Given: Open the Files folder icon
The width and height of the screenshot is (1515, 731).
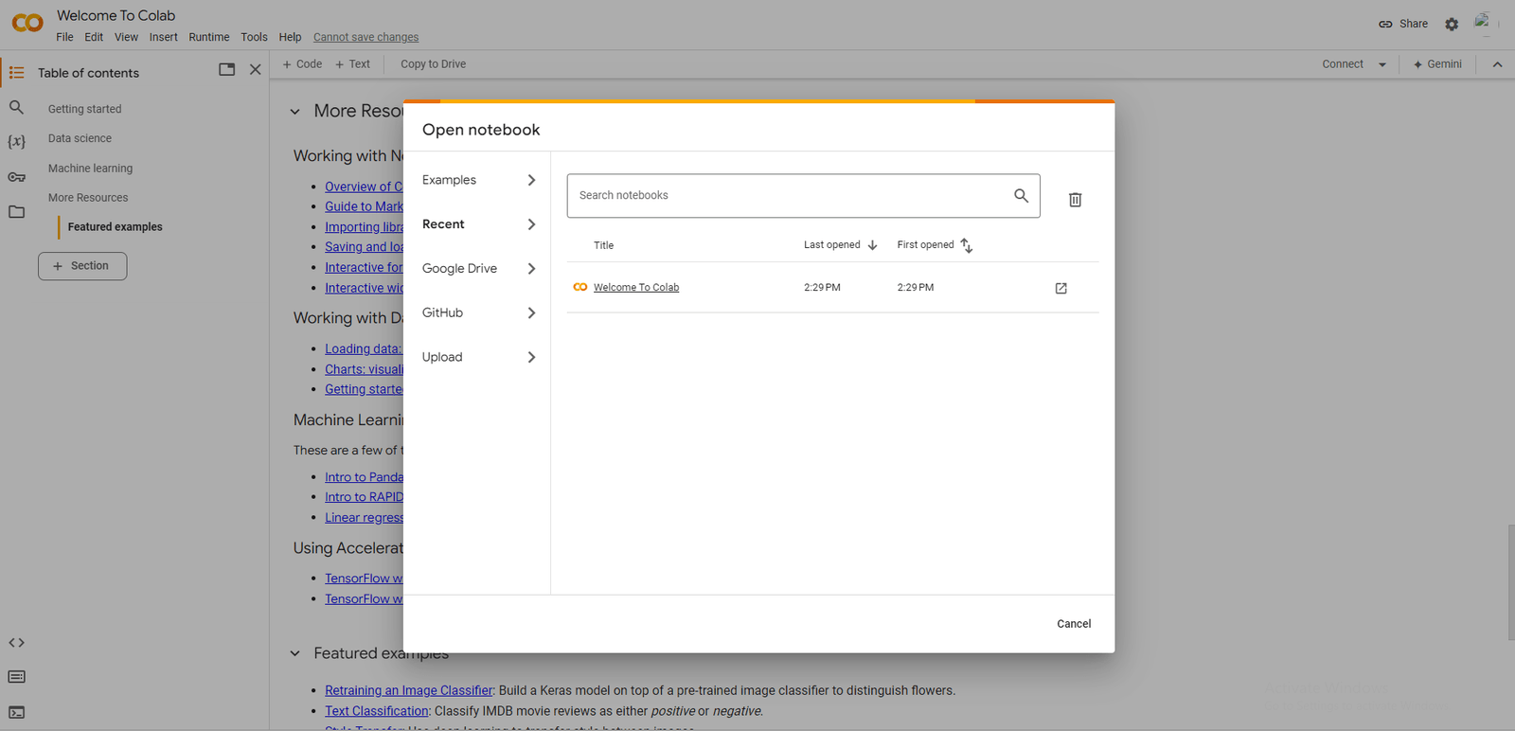Looking at the screenshot, I should click(x=16, y=212).
